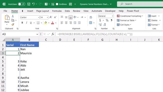Select Top Align
Screen dimensions: 163x92
point(62,17)
